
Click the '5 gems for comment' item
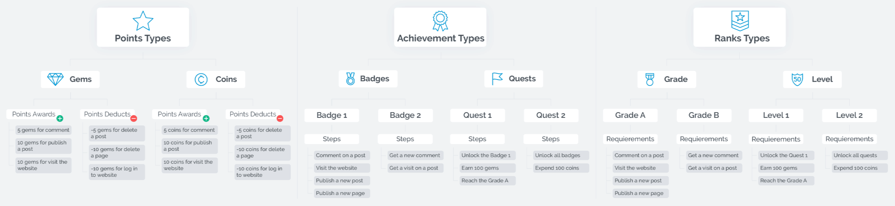click(43, 130)
